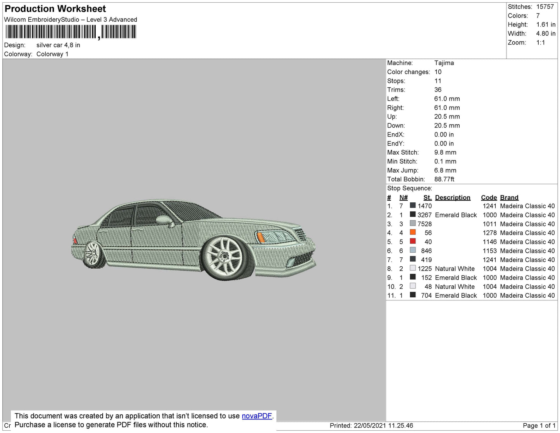Click stitch count '7528' in stop 3
560x433 pixels.
point(425,224)
